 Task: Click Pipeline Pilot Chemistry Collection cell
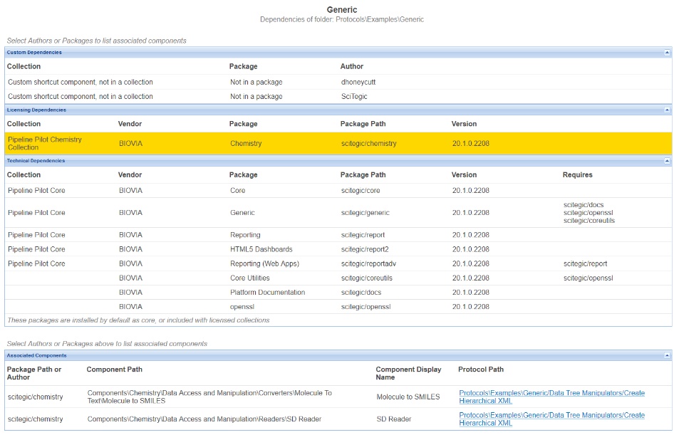(x=44, y=143)
